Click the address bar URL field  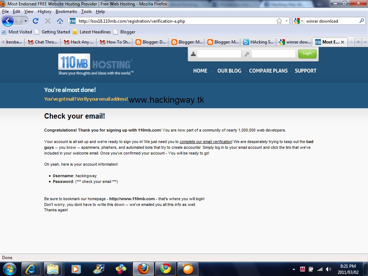coord(176,21)
